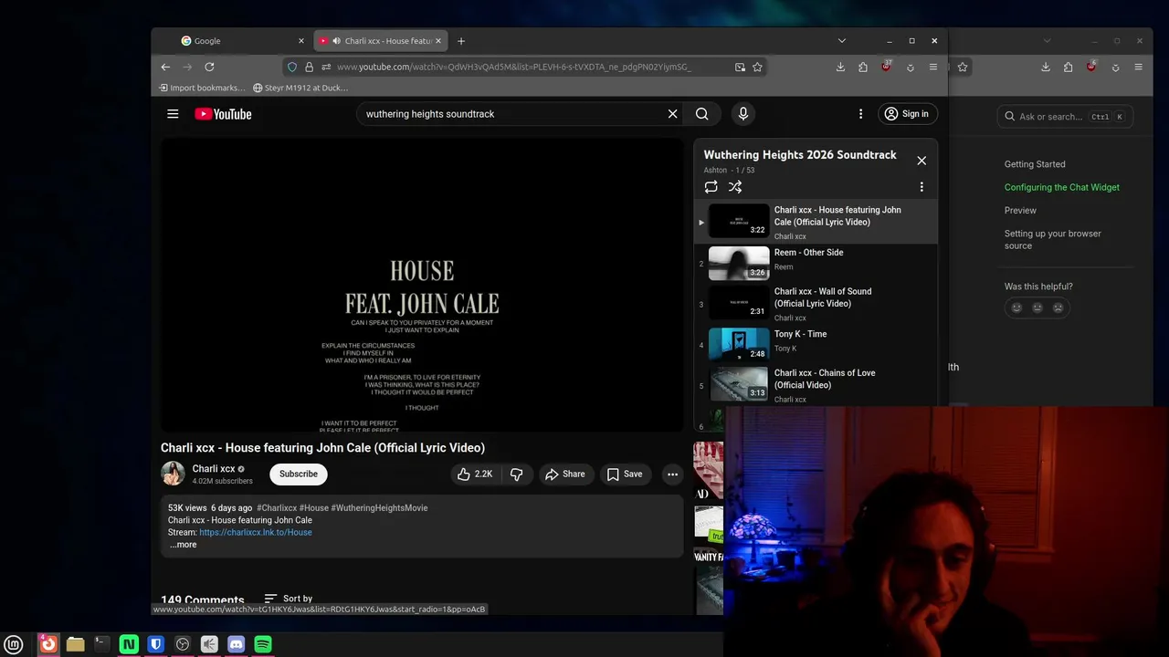The image size is (1169, 657).
Task: Subscribe to Charli xcx
Action: tap(299, 474)
